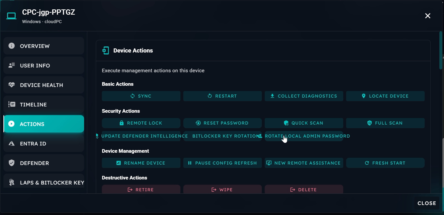Open the Defender tab in sidebar
Screen dimensions: 444x215
coord(44,163)
